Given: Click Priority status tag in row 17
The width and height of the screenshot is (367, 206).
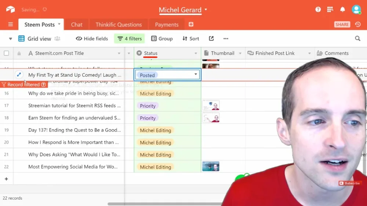Looking at the screenshot, I should coord(148,106).
